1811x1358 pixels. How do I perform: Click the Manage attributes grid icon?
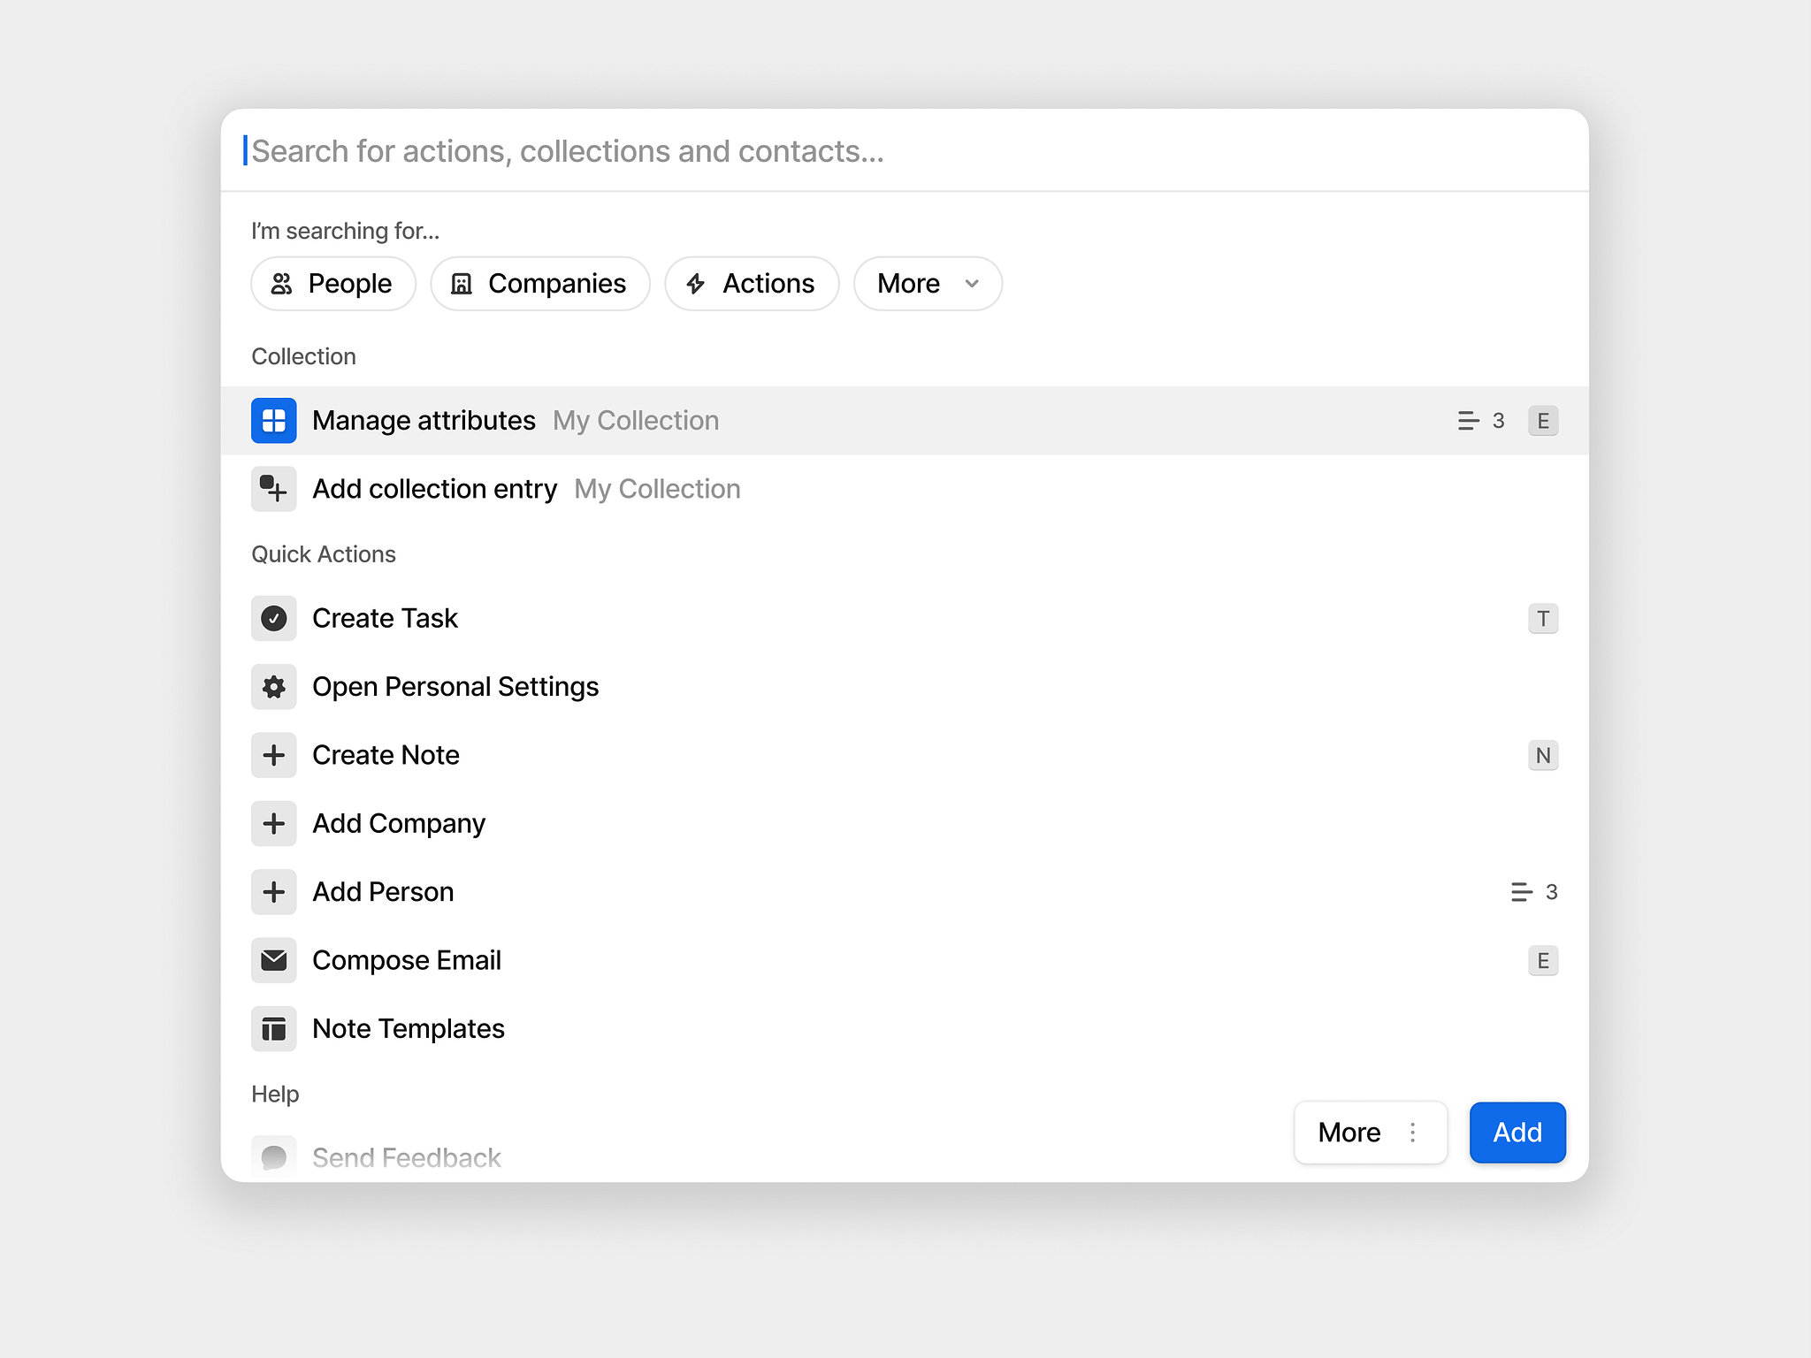pos(273,421)
